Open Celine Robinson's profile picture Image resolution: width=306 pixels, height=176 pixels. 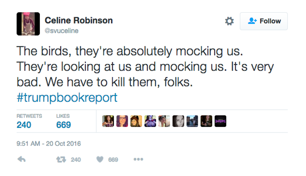point(28,24)
